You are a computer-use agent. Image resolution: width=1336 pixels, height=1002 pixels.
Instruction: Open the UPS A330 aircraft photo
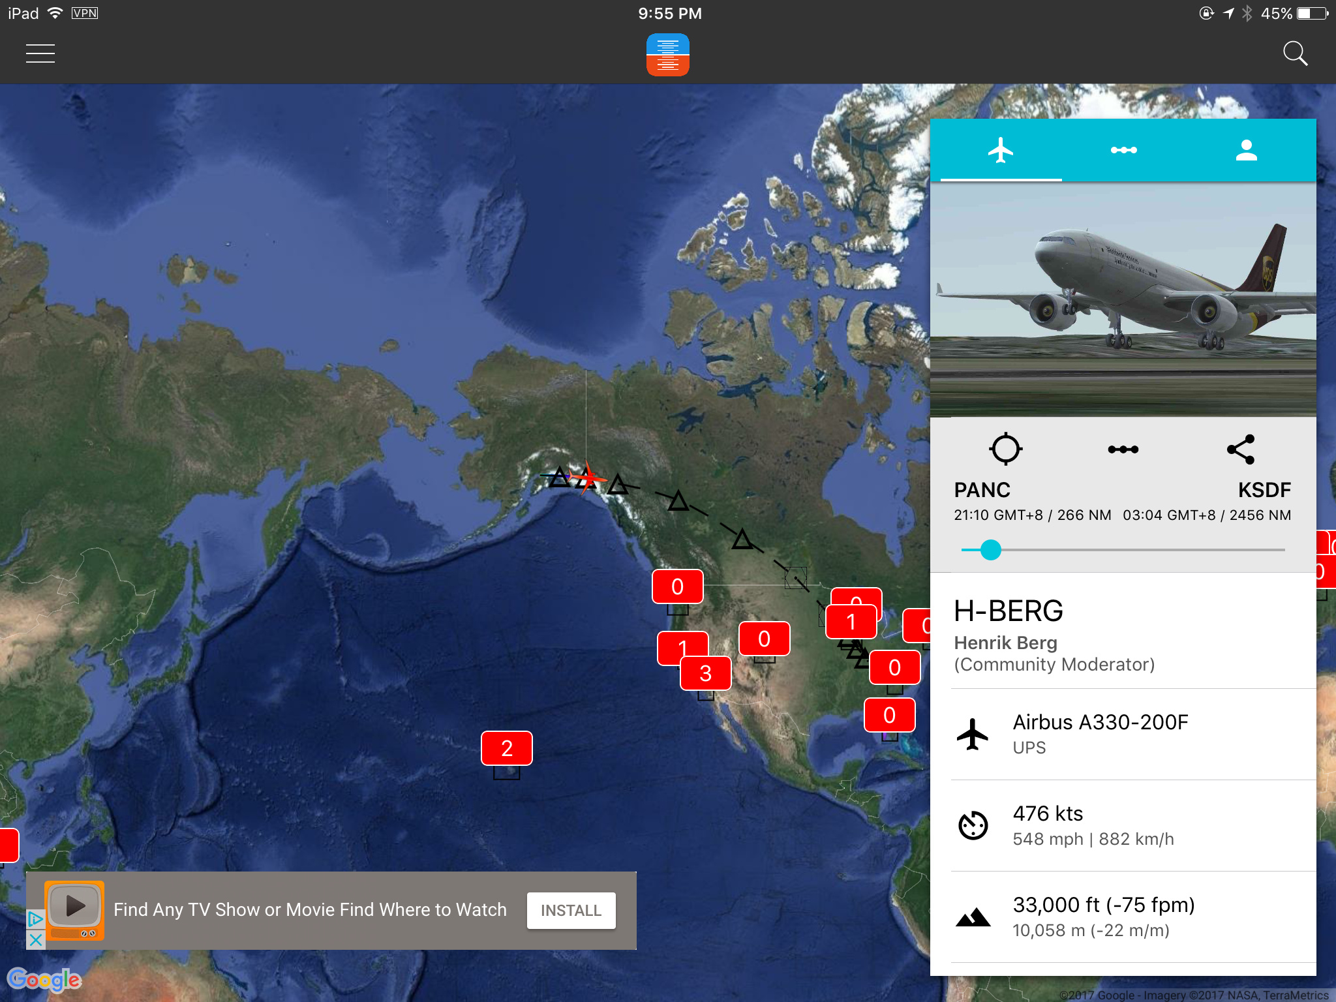(x=1123, y=299)
